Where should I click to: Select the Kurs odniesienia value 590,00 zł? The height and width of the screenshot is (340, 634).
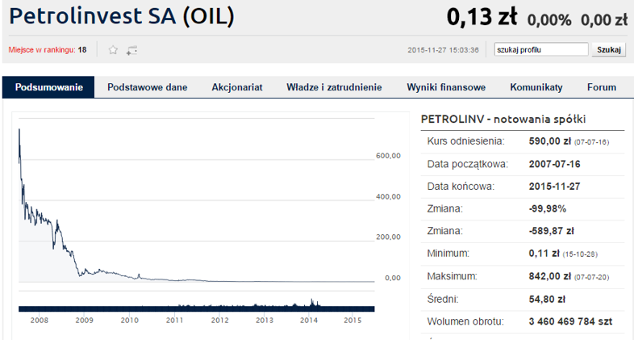coord(550,141)
